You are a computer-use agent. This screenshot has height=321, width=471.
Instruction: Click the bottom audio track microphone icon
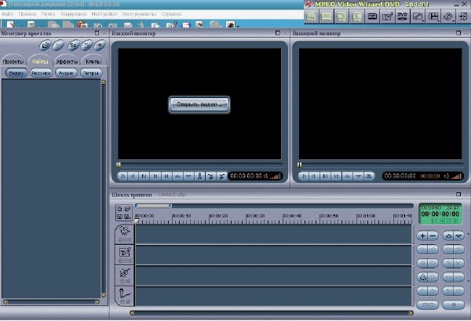pyautogui.click(x=124, y=295)
